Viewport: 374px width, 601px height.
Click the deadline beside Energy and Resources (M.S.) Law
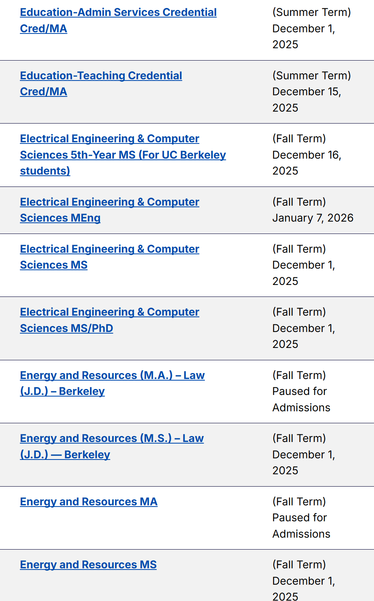tap(303, 455)
